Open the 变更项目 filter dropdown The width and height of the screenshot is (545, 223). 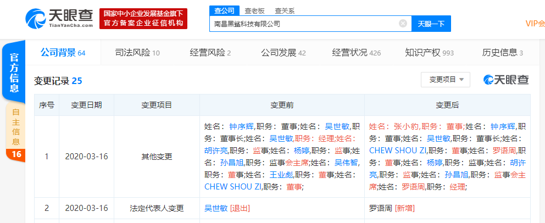click(x=446, y=80)
